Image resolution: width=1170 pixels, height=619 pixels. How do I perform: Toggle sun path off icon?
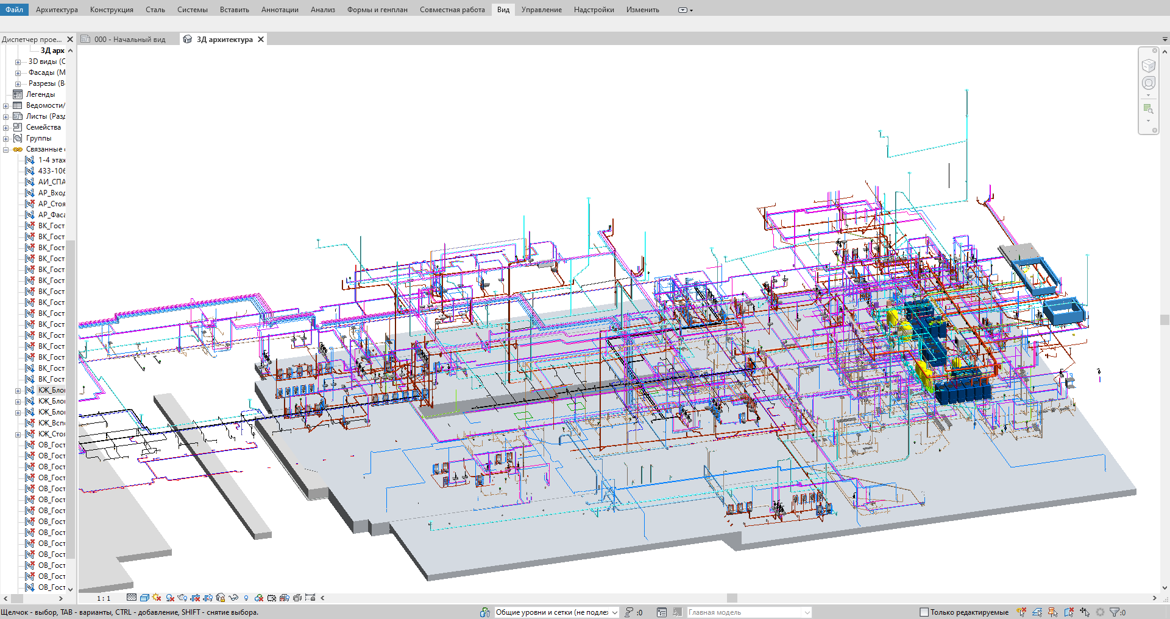pyautogui.click(x=157, y=598)
